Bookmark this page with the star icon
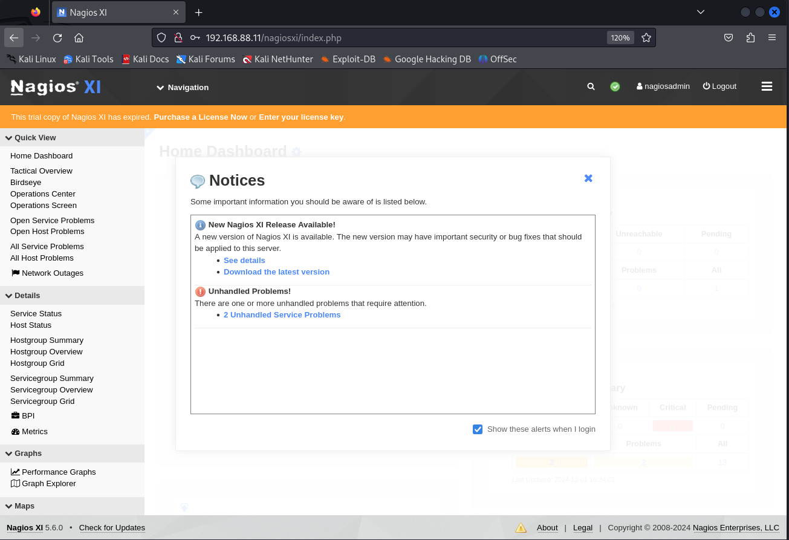Screen dimensions: 789x540 (646, 37)
